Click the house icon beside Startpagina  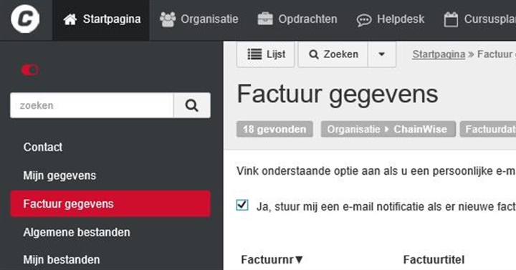(70, 19)
